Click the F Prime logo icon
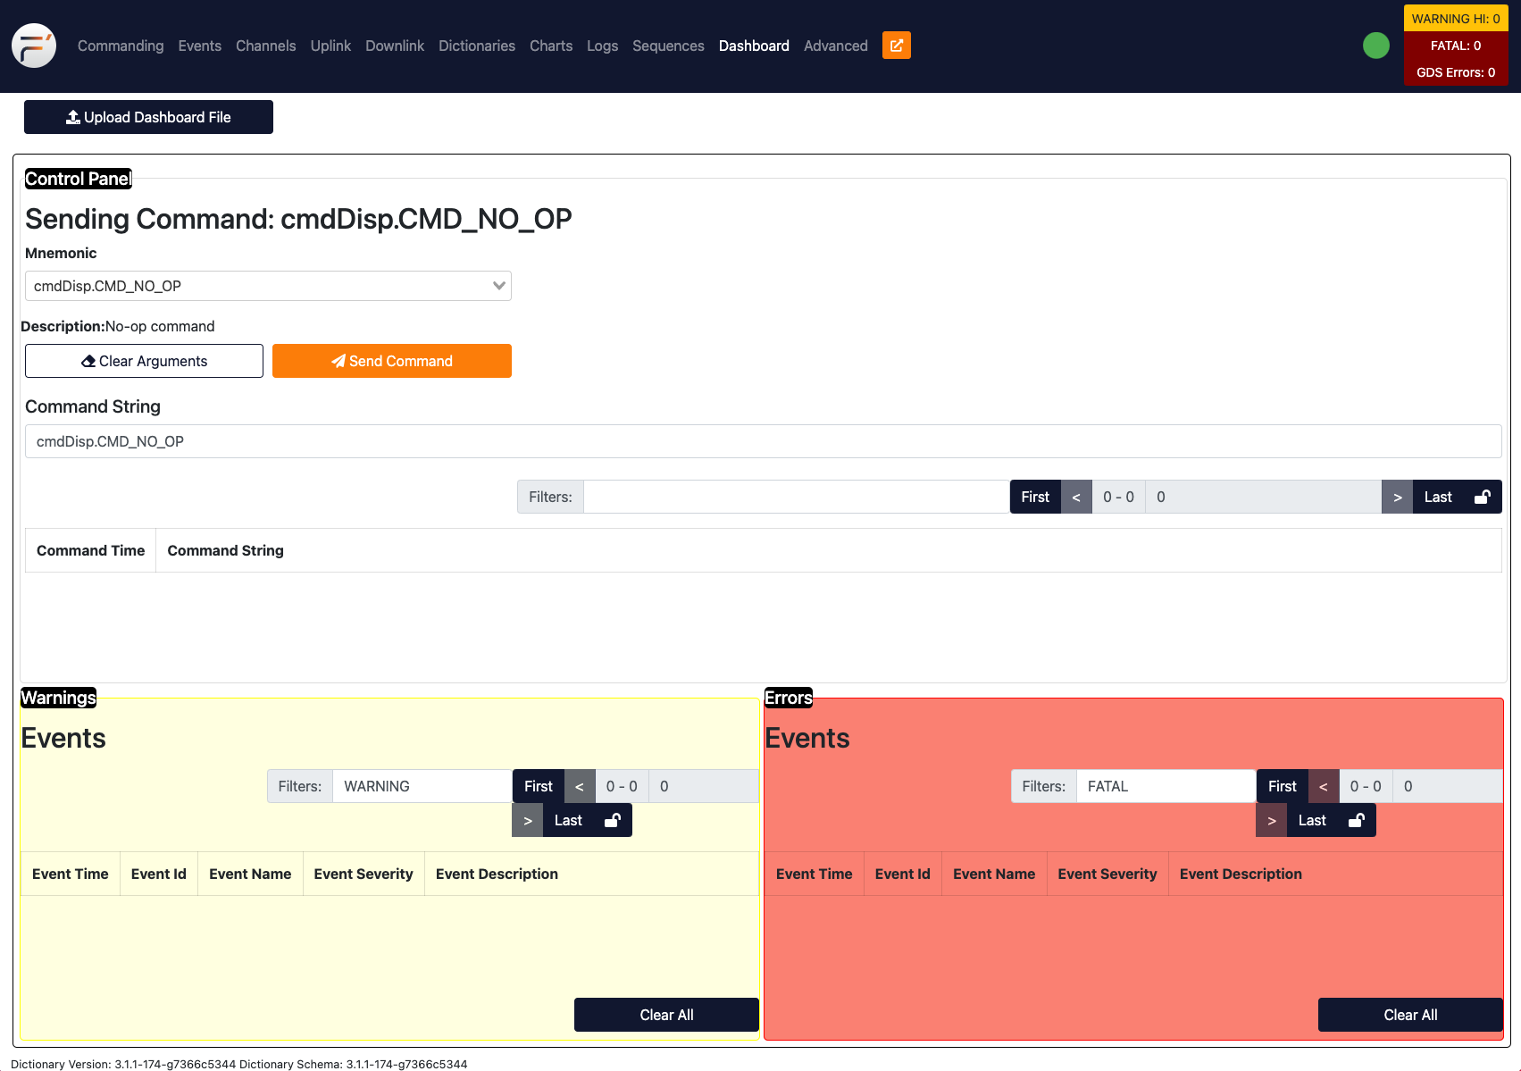This screenshot has width=1521, height=1071. pos(33,46)
